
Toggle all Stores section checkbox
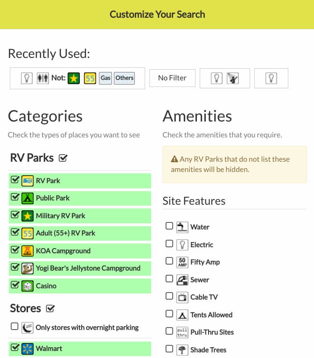tap(50, 308)
